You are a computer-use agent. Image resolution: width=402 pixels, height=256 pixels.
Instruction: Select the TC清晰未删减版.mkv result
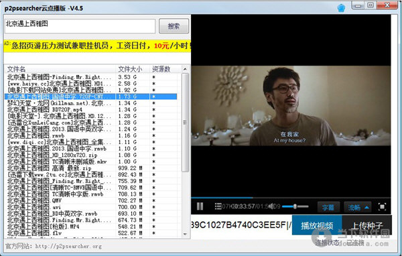point(90,162)
